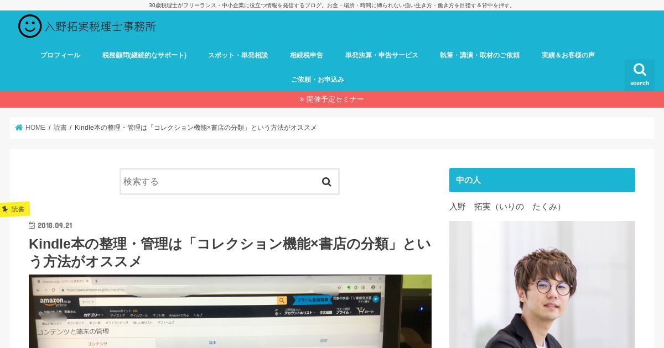Open 単発決算・申告サービス menu item
This screenshot has height=348, width=664.
click(x=382, y=55)
